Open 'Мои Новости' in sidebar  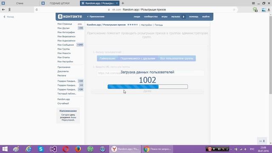[64, 53]
